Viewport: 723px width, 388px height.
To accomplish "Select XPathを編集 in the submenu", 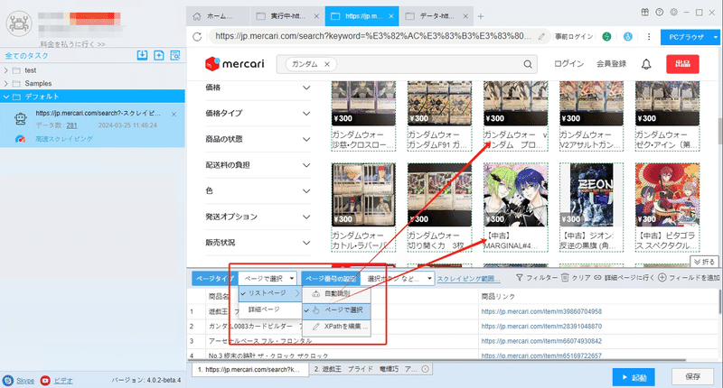I will [336, 327].
